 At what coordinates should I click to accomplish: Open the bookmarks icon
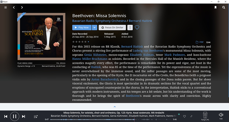(215, 7)
